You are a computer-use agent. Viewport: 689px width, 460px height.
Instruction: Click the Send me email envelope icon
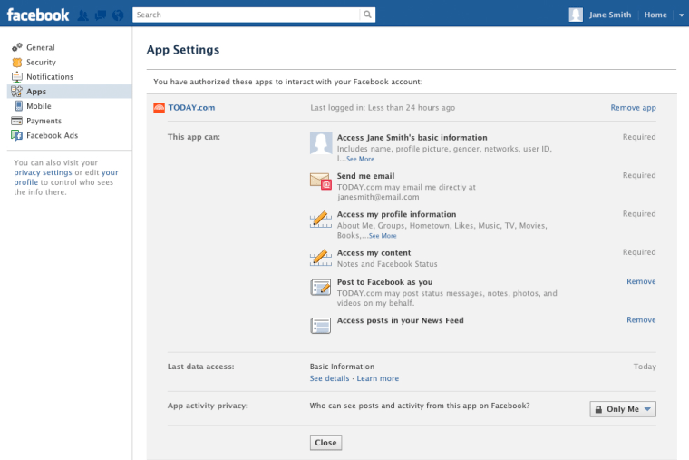click(321, 181)
